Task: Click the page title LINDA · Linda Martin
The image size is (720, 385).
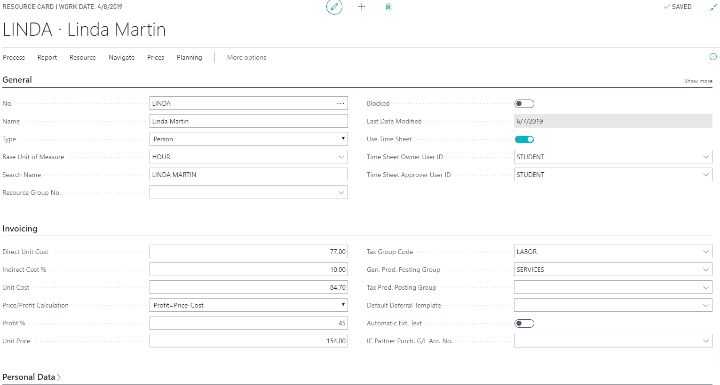Action: [x=84, y=29]
